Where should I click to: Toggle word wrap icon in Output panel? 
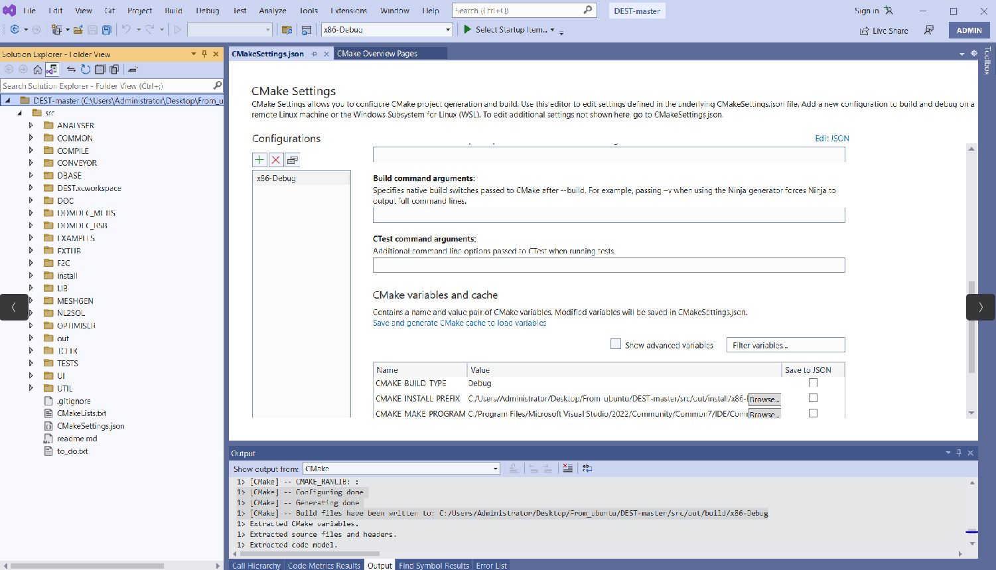[587, 468]
